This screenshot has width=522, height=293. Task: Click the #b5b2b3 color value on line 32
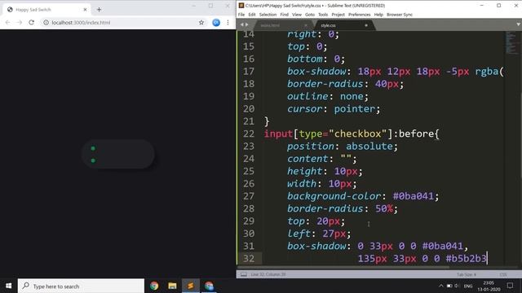(x=466, y=259)
